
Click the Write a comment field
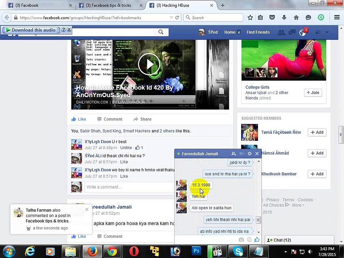click(129, 187)
